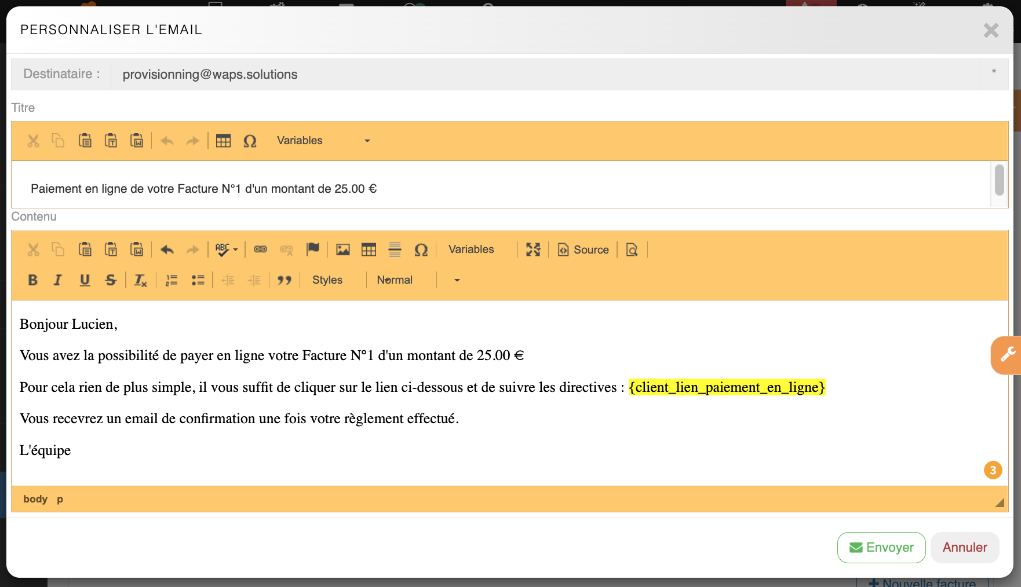Insert a table in the Titre editor
The width and height of the screenshot is (1021, 587).
point(223,141)
